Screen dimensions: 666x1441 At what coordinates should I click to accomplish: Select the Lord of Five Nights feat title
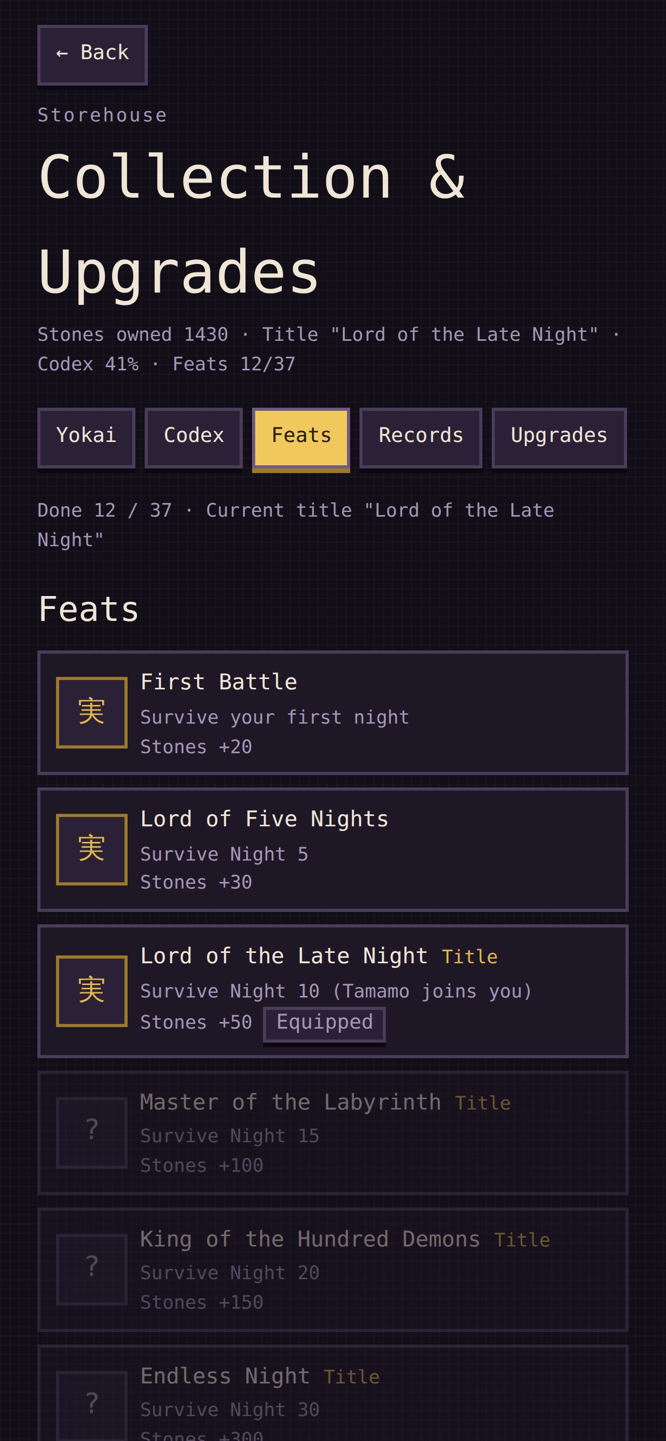(x=264, y=819)
